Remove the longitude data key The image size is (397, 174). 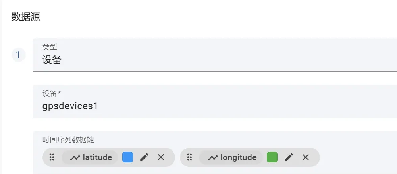305,157
